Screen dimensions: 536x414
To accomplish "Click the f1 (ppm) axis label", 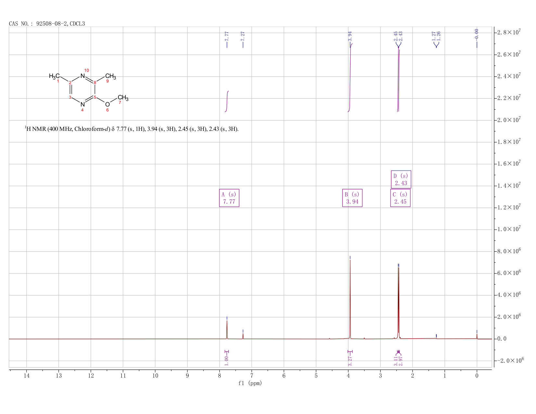I will (250, 383).
